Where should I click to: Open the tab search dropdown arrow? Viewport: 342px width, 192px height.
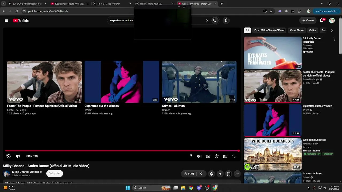[x=3, y=4]
